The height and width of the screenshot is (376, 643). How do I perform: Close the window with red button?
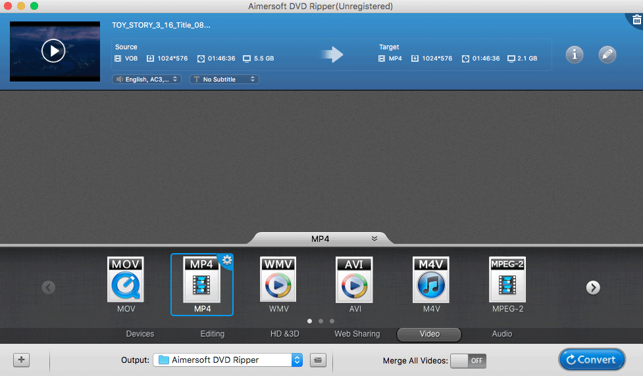point(8,6)
